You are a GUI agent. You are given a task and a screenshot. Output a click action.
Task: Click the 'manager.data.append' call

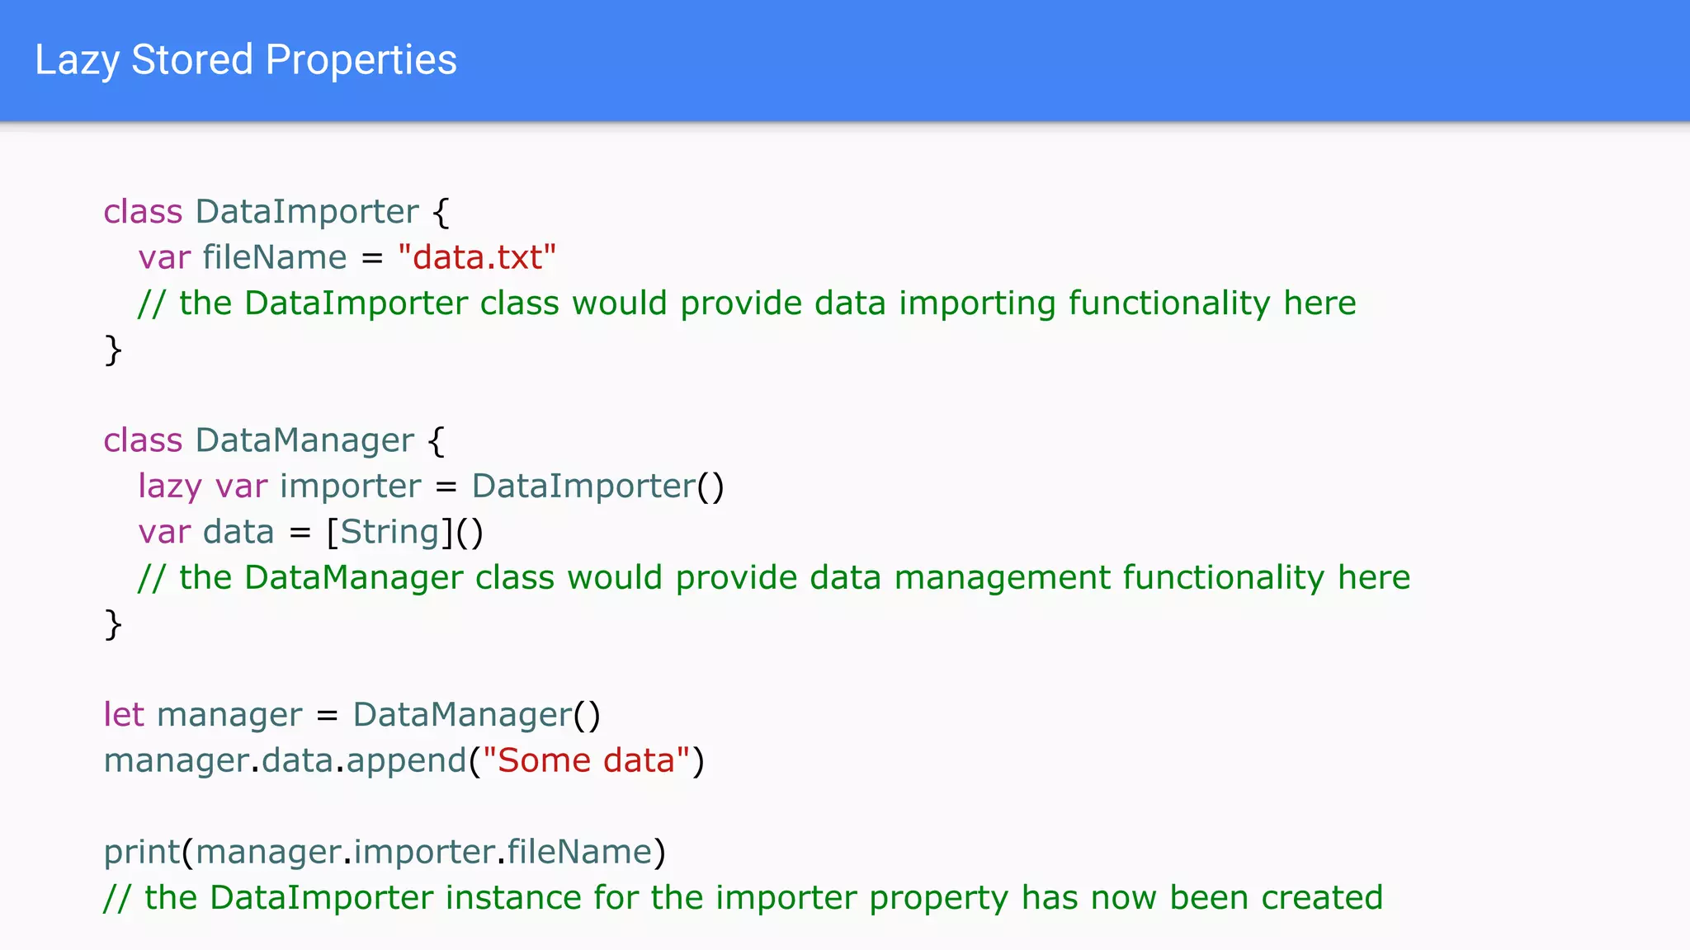coord(285,760)
